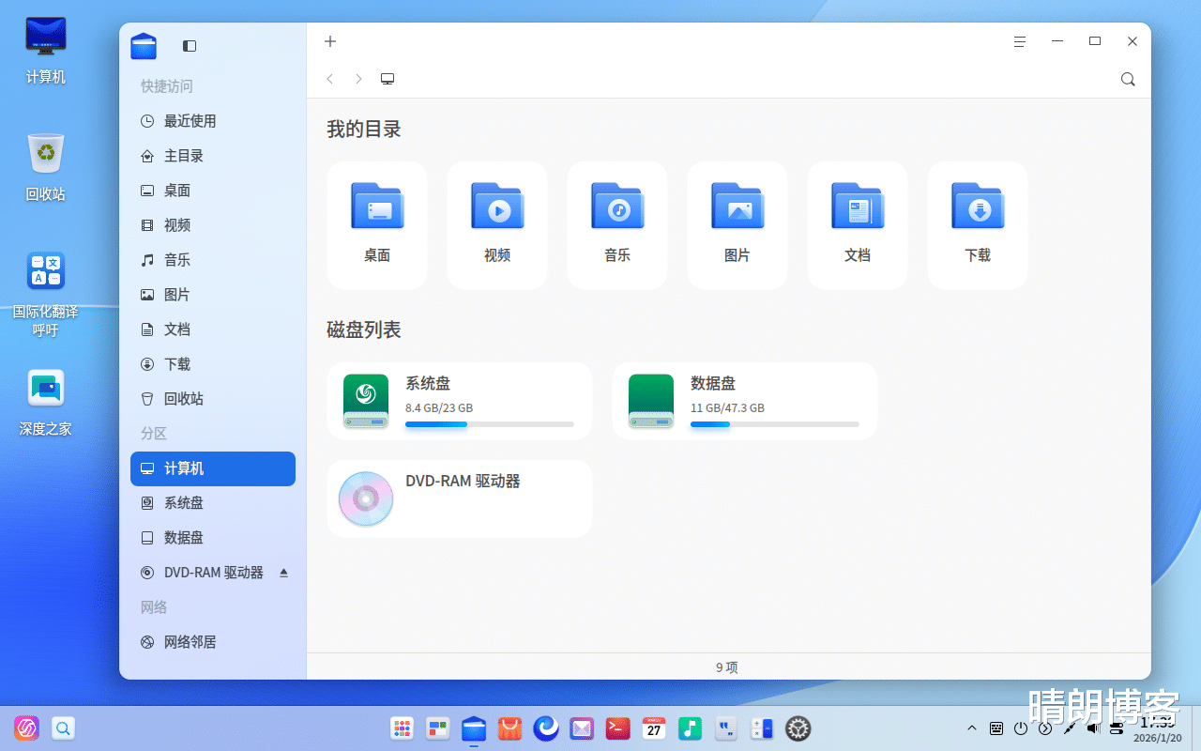The width and height of the screenshot is (1201, 751).
Task: Launch the music player from dock
Action: [x=690, y=728]
